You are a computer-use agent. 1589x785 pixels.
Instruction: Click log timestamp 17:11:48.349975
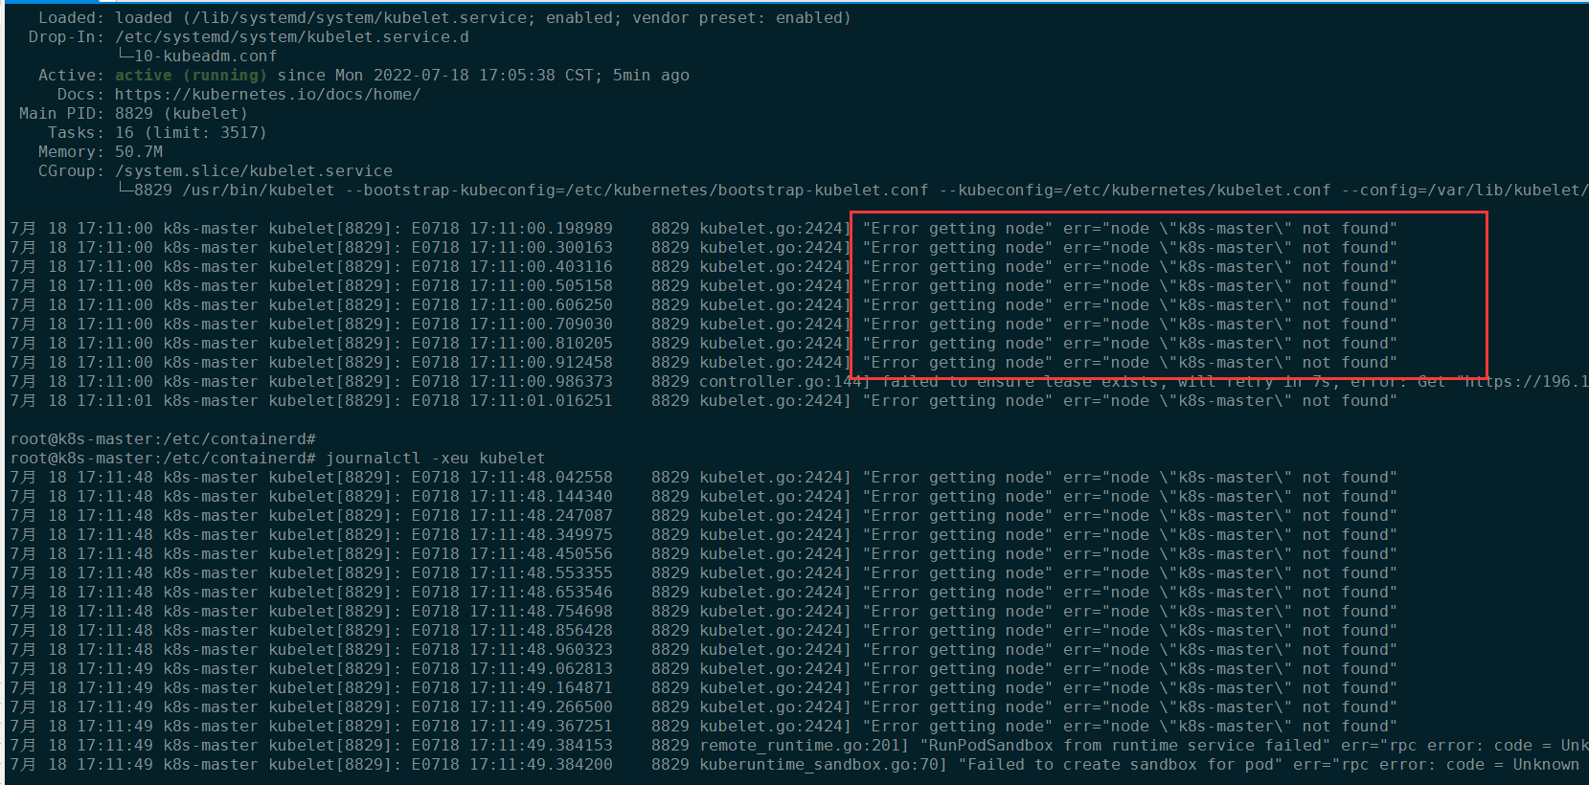click(540, 534)
